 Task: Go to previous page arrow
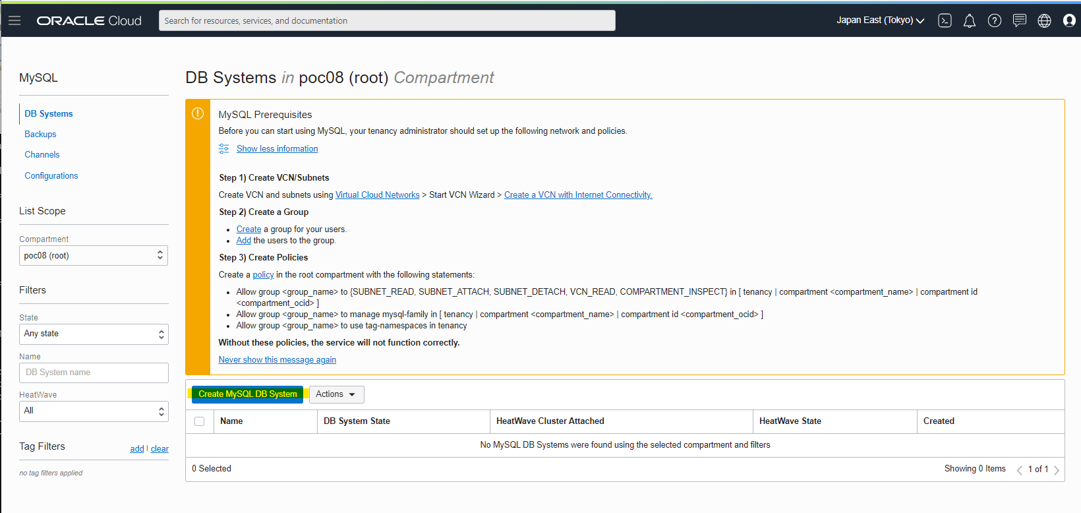(x=1020, y=469)
